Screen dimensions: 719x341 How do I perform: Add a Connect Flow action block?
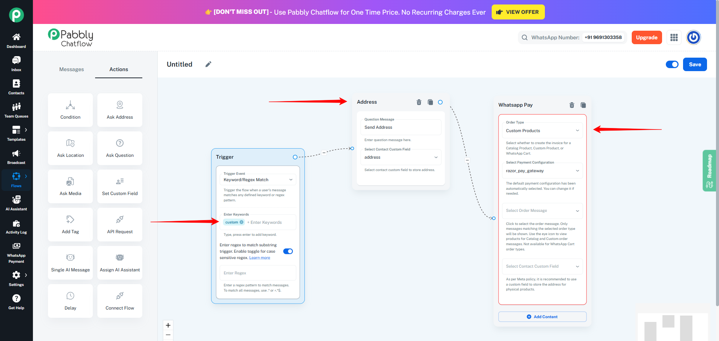[x=120, y=301]
